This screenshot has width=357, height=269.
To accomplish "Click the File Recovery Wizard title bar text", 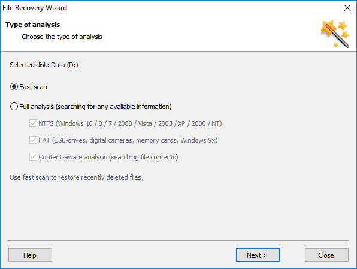I will (35, 8).
